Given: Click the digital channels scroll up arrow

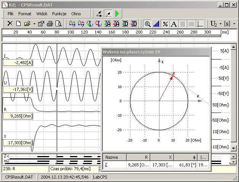Looking at the screenshot, I should pos(234,157).
